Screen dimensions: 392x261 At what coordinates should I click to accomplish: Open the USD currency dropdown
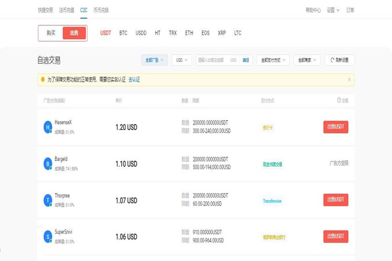(182, 60)
